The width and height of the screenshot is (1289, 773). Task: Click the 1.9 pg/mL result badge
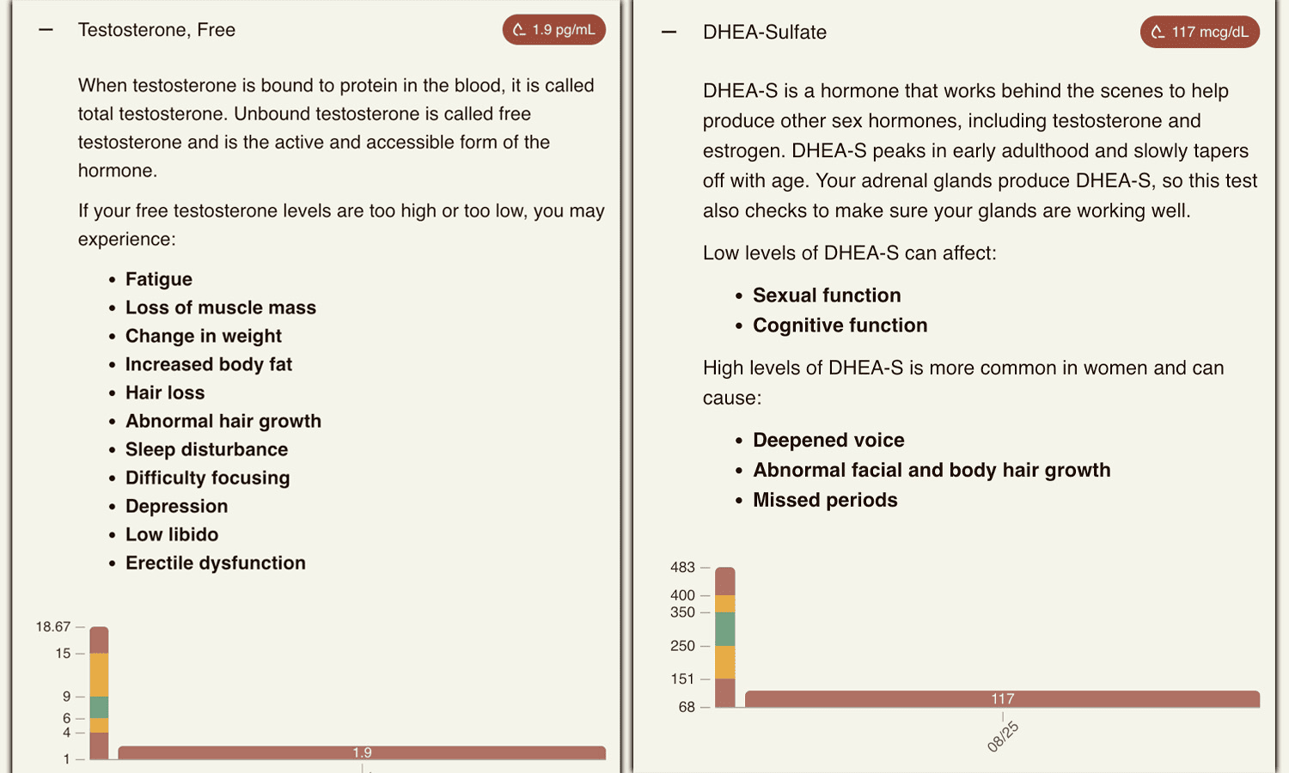coord(554,30)
